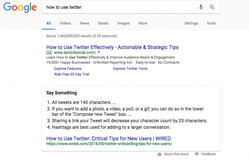Image resolution: width=249 pixels, height=160 pixels.
Task: Open the More search categories menu
Action: (143, 23)
